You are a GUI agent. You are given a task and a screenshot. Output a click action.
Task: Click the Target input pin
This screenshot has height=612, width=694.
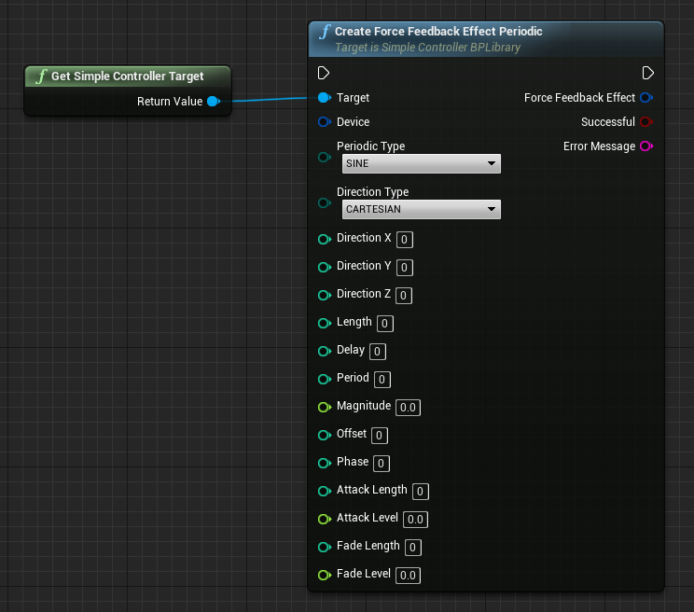click(324, 98)
